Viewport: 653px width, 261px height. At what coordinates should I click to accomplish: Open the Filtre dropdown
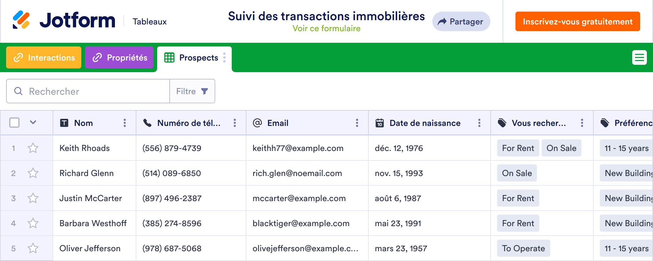(192, 91)
